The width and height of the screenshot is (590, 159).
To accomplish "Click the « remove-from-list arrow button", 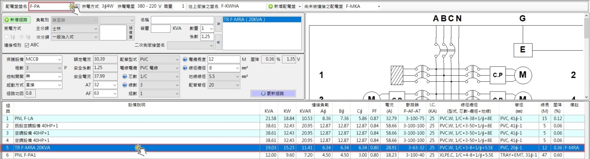I will pos(218,42).
